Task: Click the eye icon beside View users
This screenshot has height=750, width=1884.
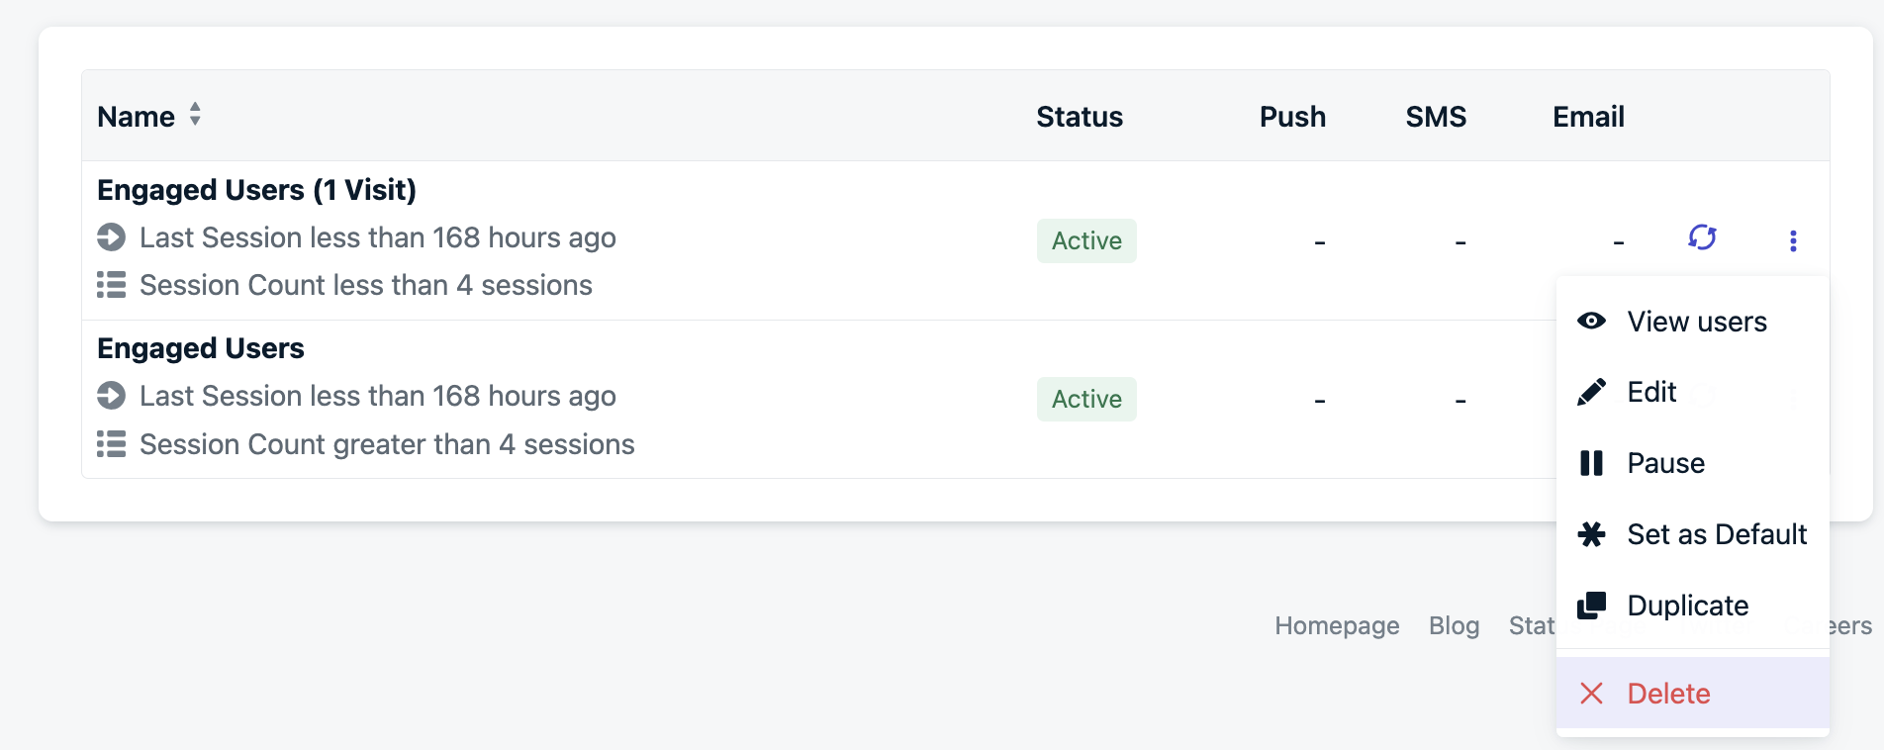Action: click(1591, 321)
